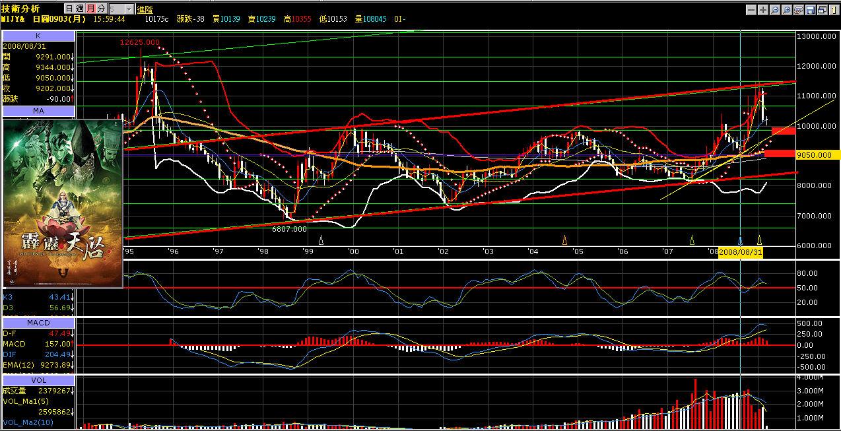This screenshot has height=431, width=841.
Task: Click the MA indicator panel header
Action: coord(38,110)
